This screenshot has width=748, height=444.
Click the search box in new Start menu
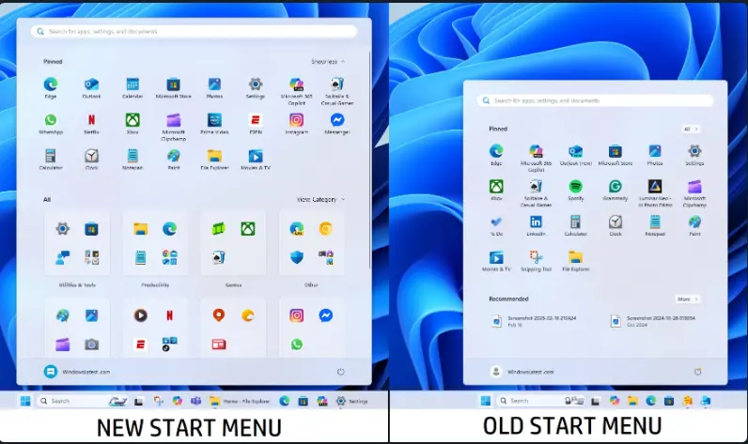pyautogui.click(x=195, y=31)
